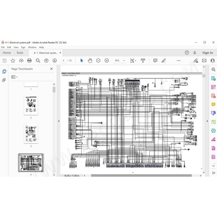Select the page 3 thumbnail
217x217 pixels.
coord(31,134)
